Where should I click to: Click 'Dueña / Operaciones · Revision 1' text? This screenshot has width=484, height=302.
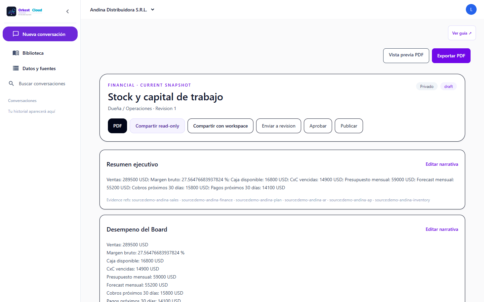pyautogui.click(x=142, y=108)
